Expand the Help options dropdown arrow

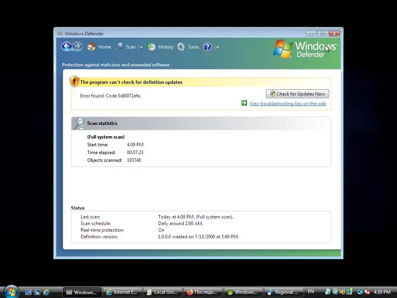point(217,47)
